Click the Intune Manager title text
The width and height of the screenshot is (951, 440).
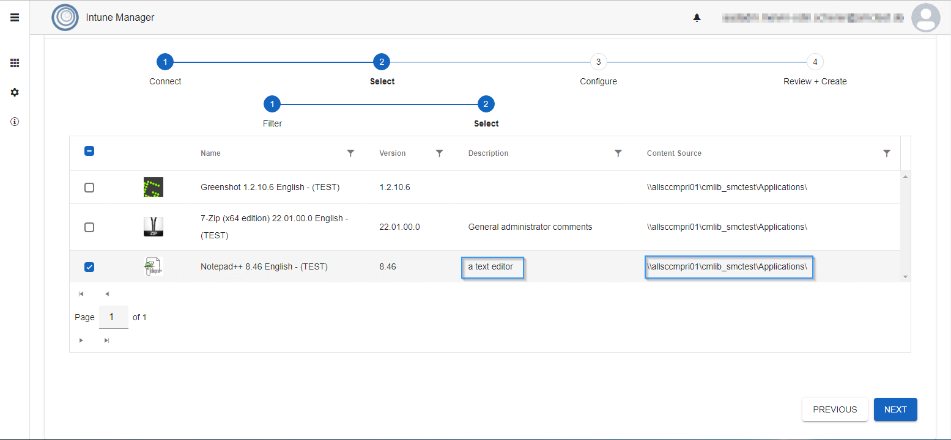point(120,18)
